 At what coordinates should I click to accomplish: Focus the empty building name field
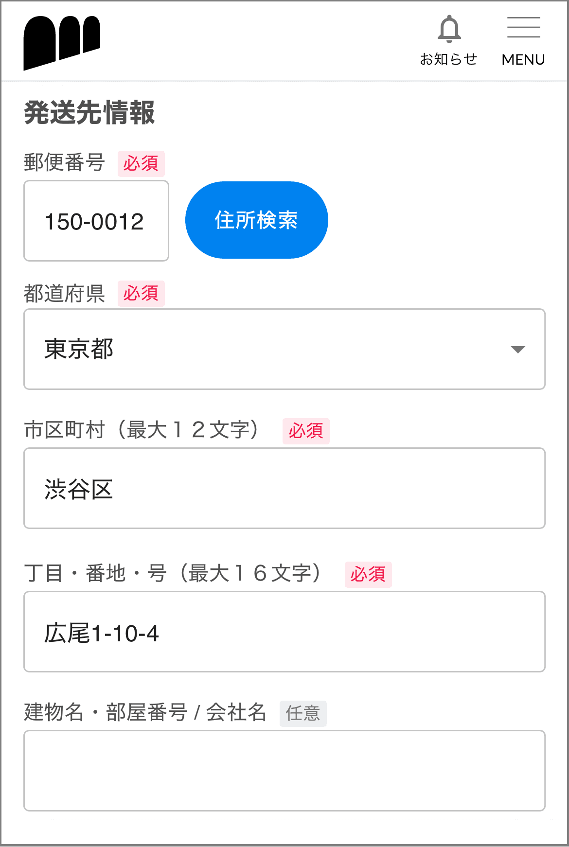(284, 771)
